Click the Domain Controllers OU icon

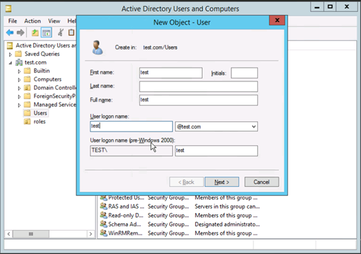point(27,88)
